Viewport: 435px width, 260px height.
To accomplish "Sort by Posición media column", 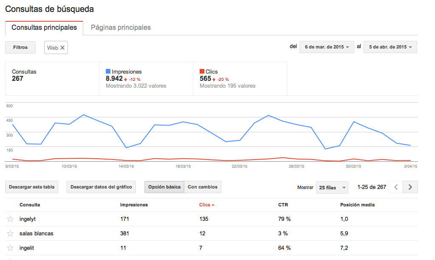I will tap(357, 205).
